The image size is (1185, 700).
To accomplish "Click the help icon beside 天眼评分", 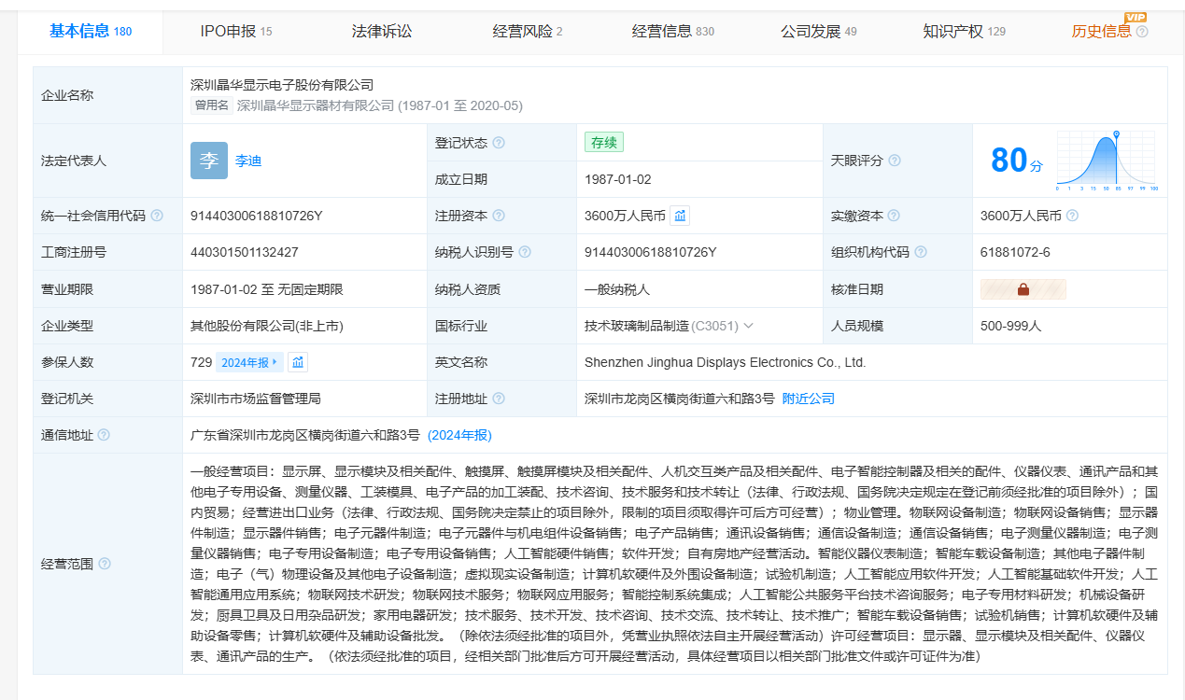I will click(x=895, y=161).
